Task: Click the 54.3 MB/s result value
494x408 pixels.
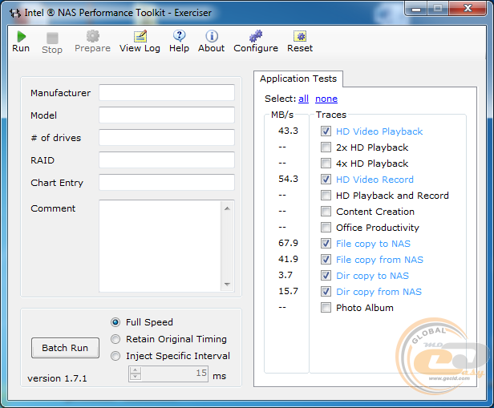Action: pyautogui.click(x=288, y=179)
